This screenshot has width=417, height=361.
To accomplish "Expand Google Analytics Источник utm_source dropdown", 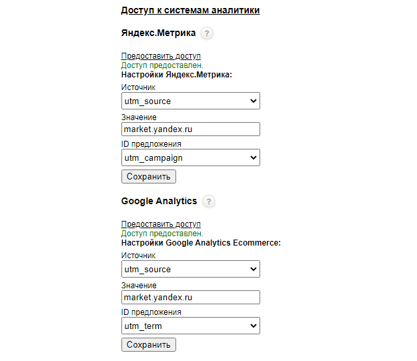I will (191, 269).
